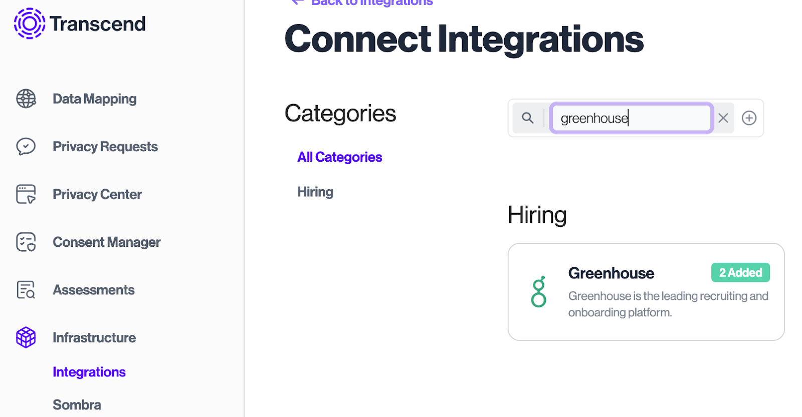Click Back to Integrations link
The width and height of the screenshot is (802, 417).
click(362, 2)
